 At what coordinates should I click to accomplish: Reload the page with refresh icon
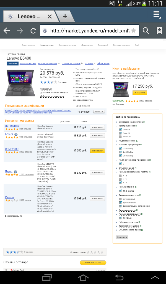(x=33, y=31)
